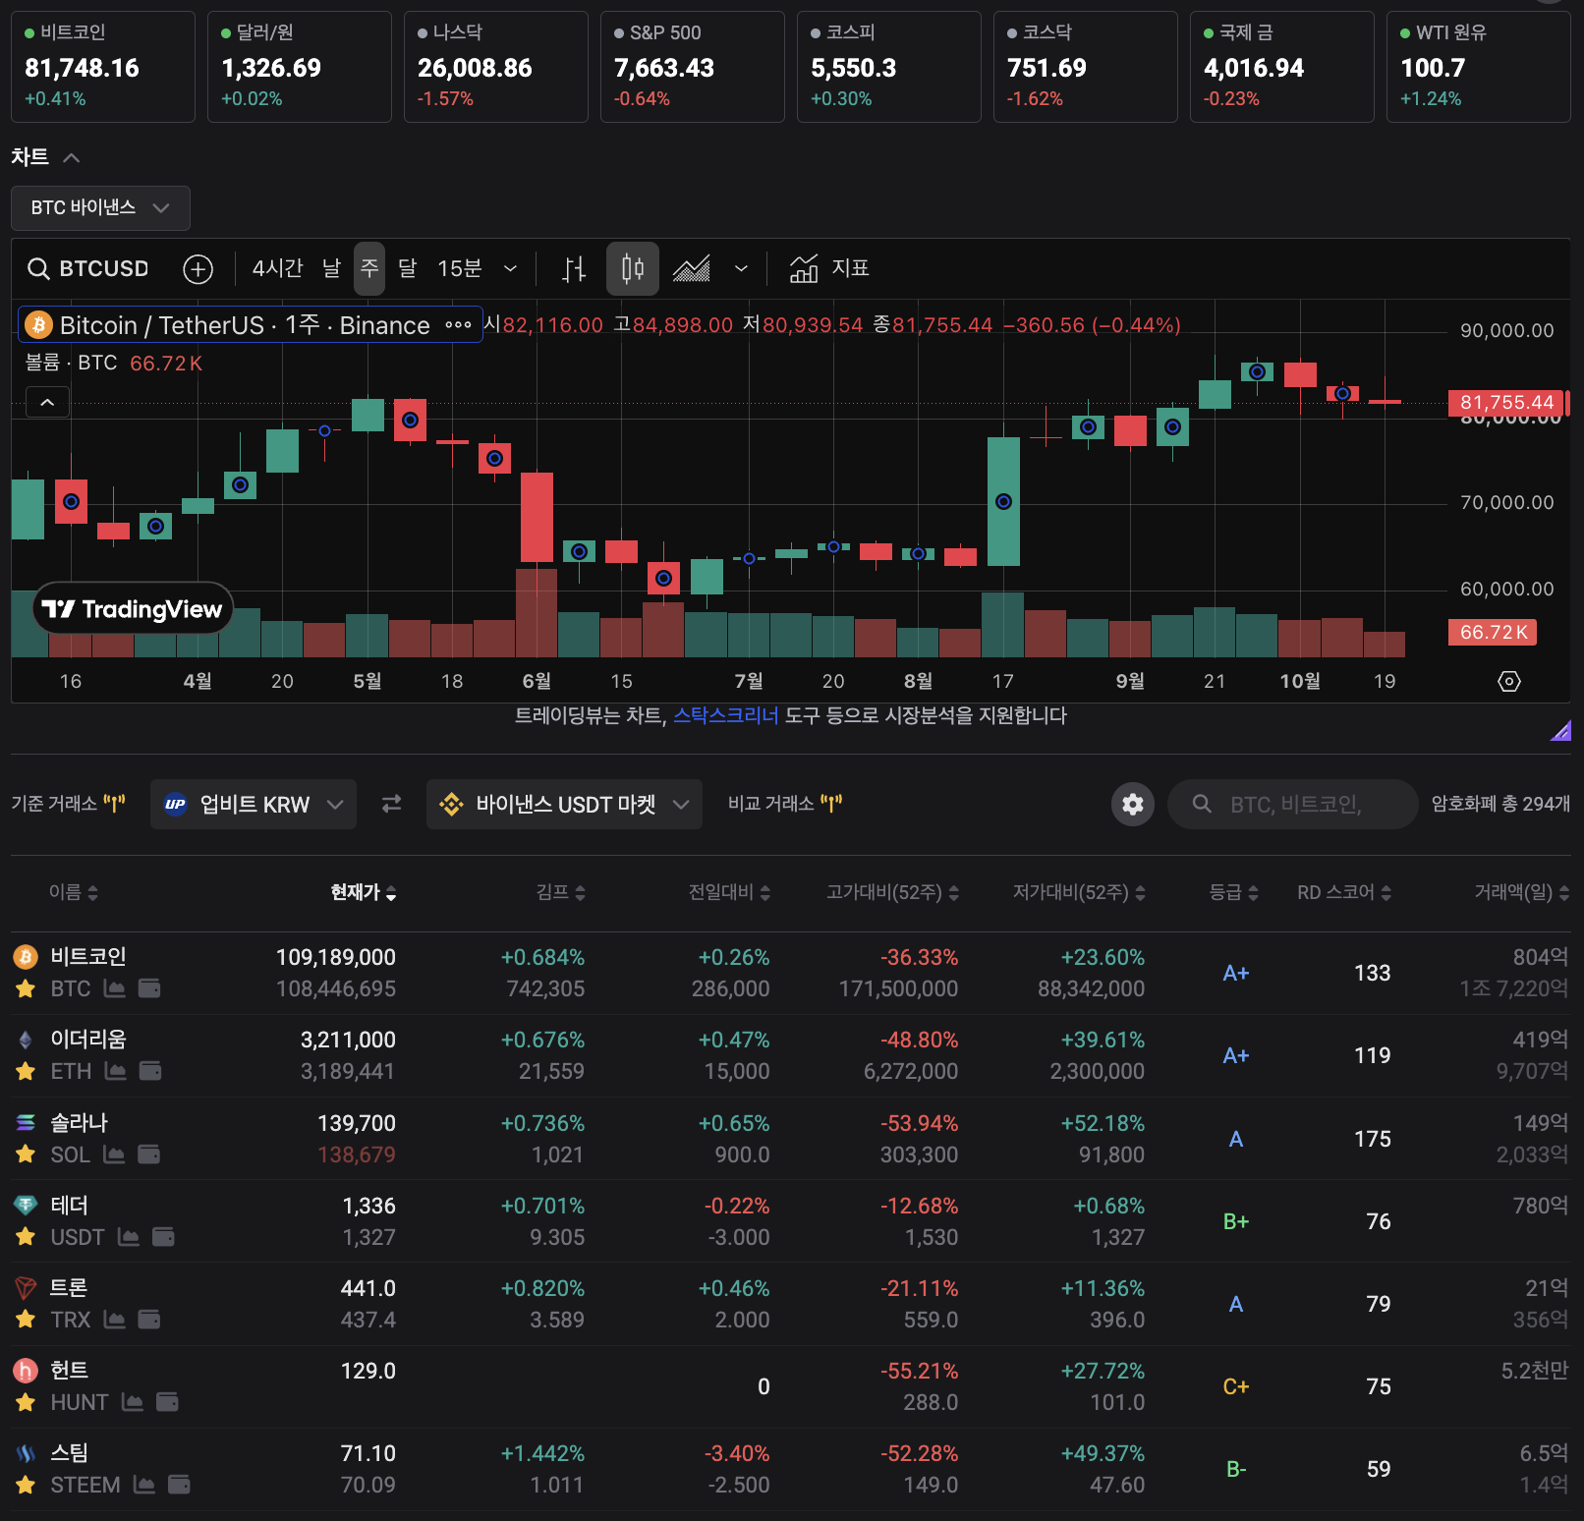Click the coin search input field
1584x1521 pixels.
click(x=1293, y=805)
